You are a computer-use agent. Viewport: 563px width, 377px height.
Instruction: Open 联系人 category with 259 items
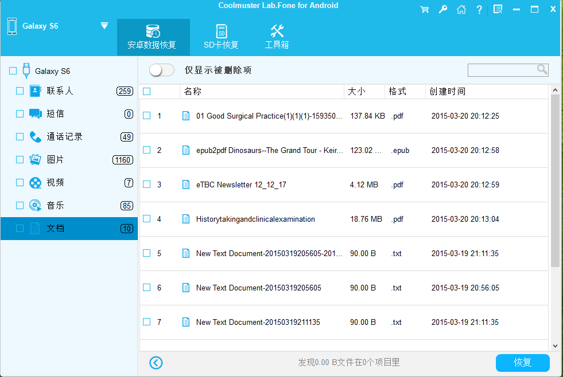[x=69, y=91]
